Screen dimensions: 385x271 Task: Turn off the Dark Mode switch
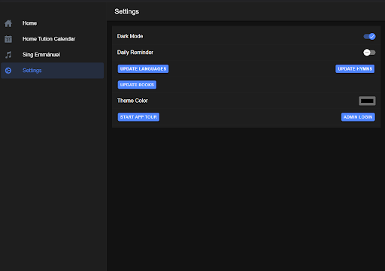click(369, 37)
